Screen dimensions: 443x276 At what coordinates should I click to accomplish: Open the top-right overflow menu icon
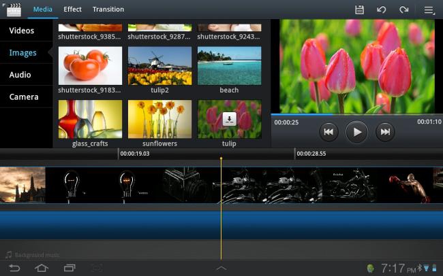coord(429,10)
